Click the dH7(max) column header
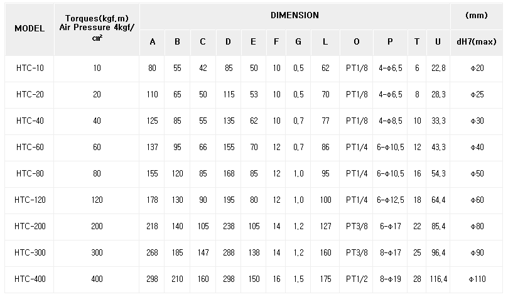The width and height of the screenshot is (508, 297). pyautogui.click(x=476, y=42)
